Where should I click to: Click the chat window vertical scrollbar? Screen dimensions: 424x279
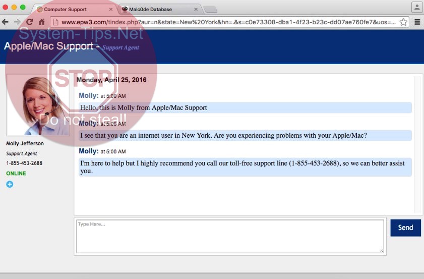click(417, 145)
